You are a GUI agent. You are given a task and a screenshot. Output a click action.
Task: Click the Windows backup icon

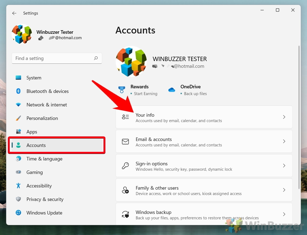coord(125,214)
